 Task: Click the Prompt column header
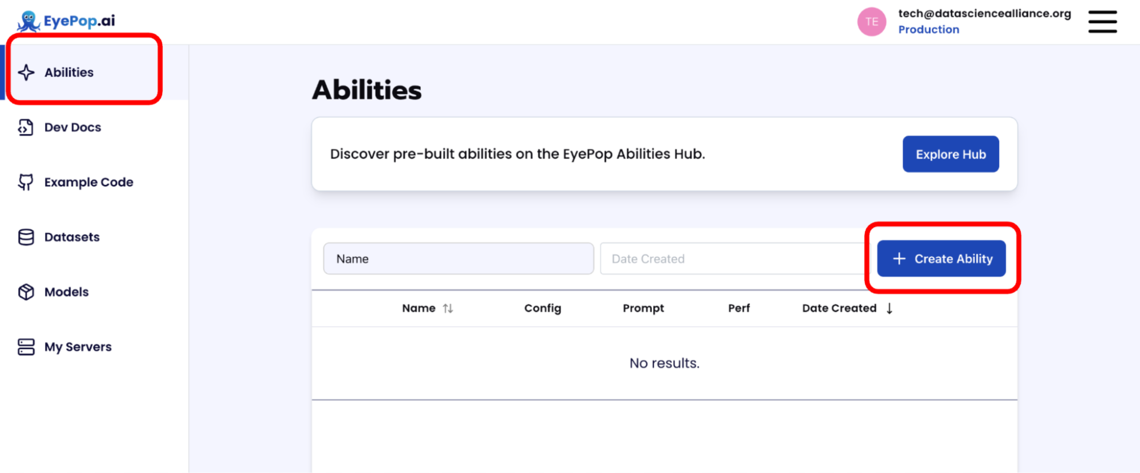(x=643, y=308)
